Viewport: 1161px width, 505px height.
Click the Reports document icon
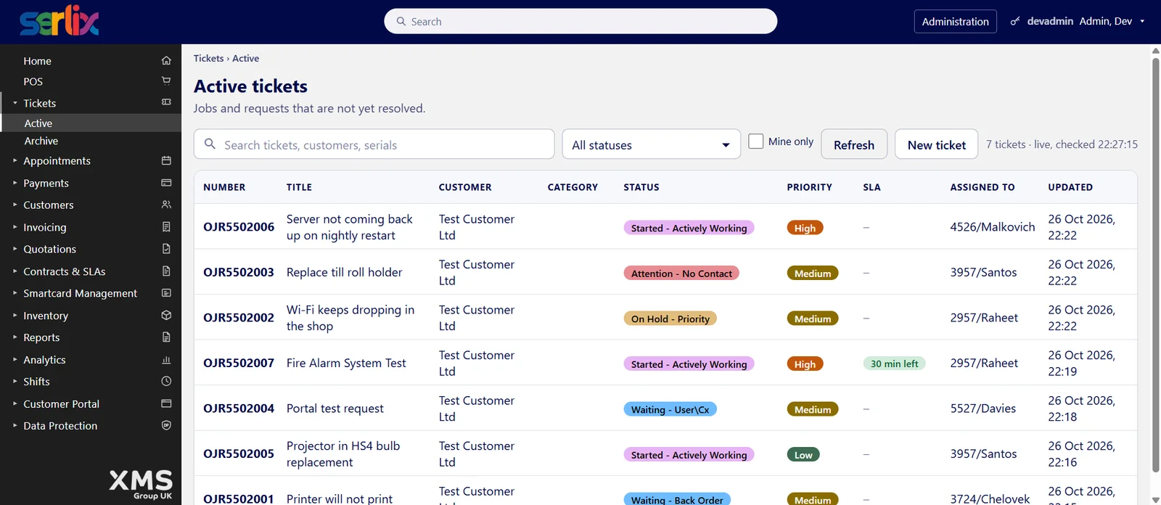click(x=166, y=337)
